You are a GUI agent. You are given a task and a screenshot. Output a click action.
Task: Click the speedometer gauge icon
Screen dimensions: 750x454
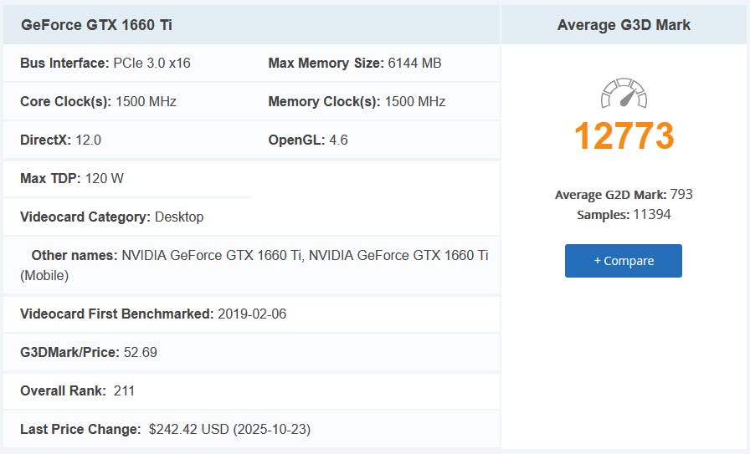[x=624, y=94]
